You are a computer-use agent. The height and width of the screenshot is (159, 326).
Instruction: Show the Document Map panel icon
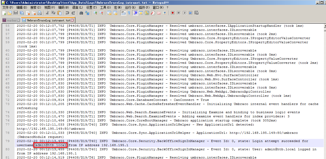click(147, 13)
